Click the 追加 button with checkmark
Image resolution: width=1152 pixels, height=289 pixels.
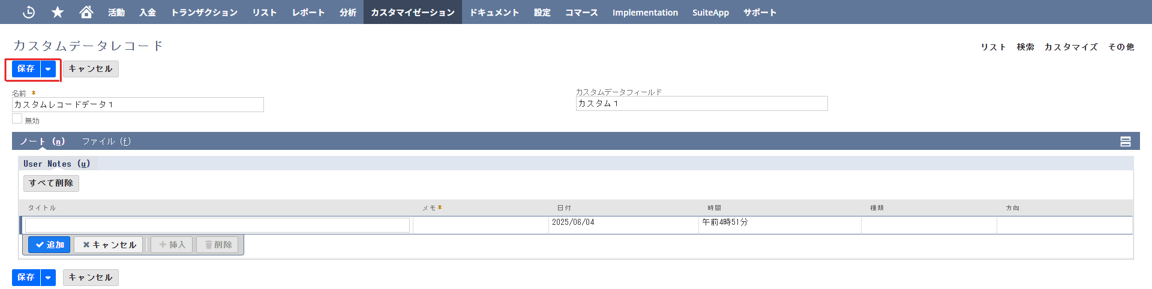pos(49,245)
